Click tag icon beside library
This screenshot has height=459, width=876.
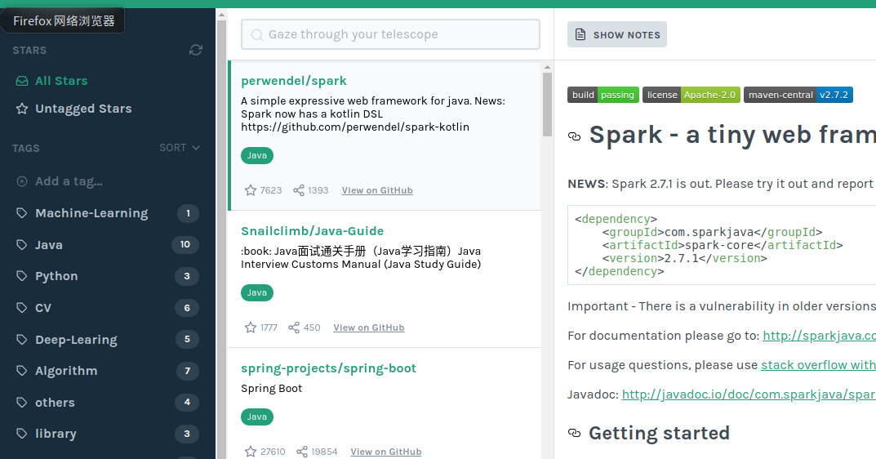22,434
